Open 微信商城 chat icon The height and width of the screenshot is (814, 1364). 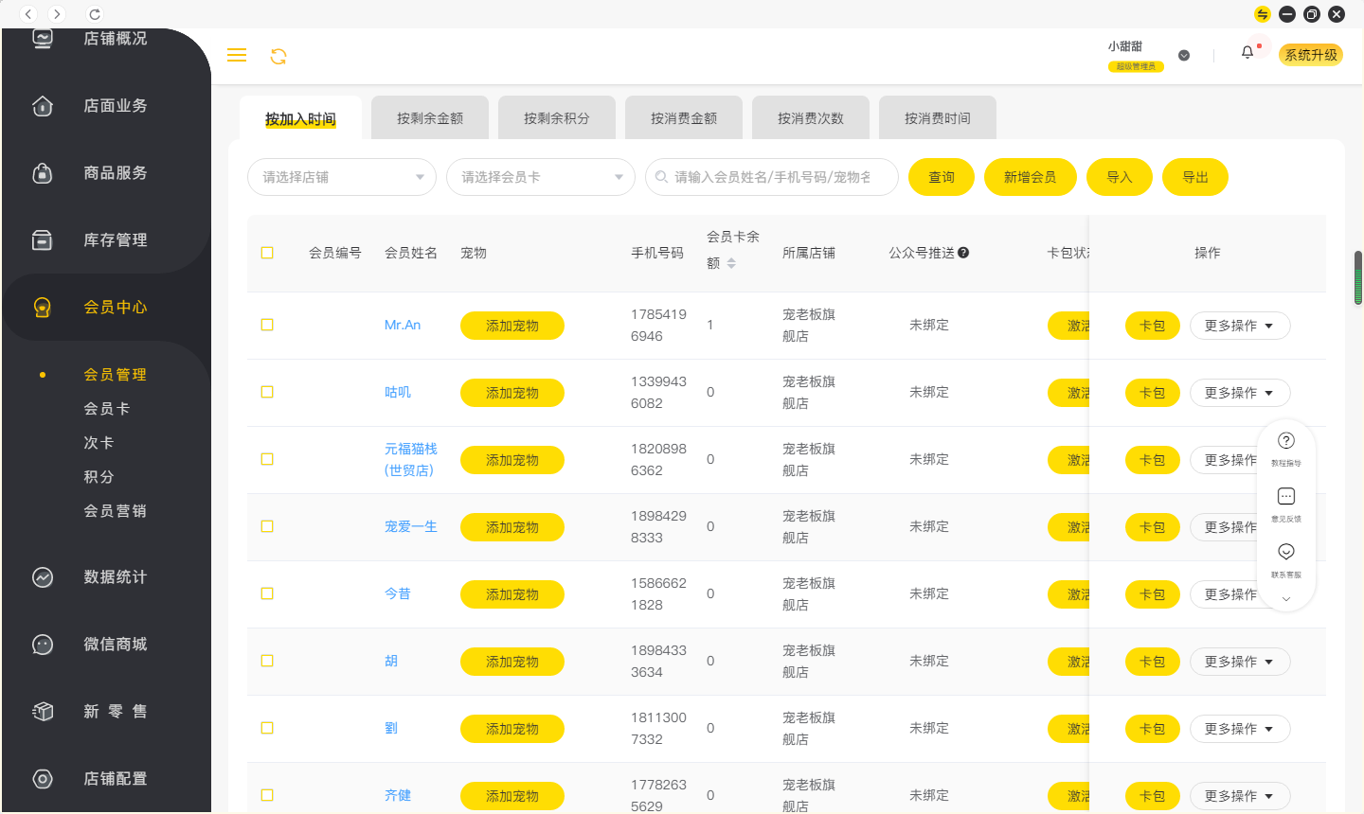click(x=43, y=645)
